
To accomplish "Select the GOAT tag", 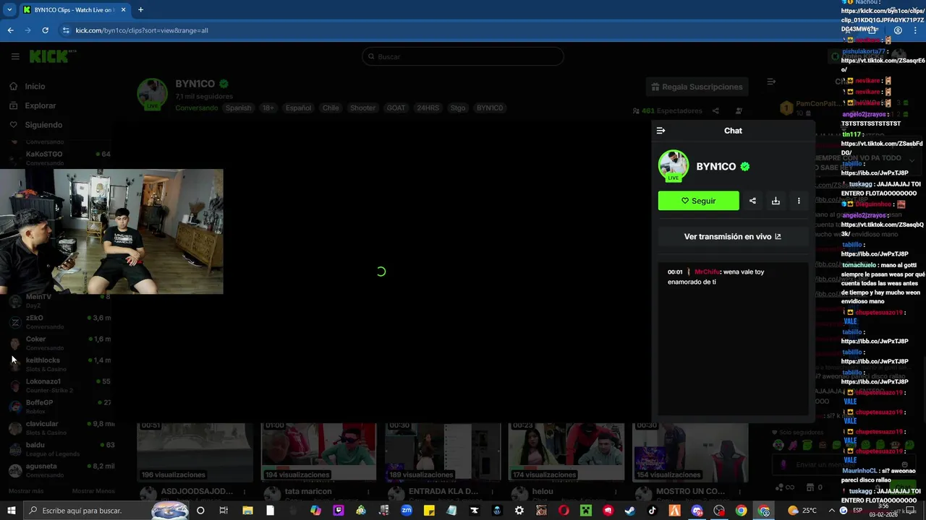I will click(396, 108).
